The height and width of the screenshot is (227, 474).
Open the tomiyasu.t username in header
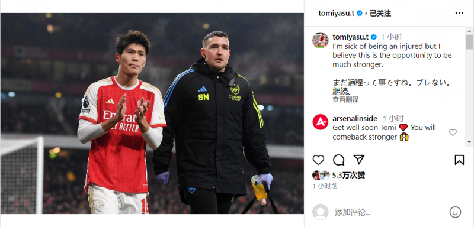point(336,13)
